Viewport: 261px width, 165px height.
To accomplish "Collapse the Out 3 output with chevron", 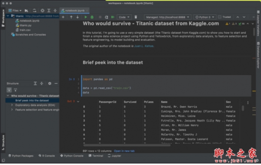I will click(78, 102).
